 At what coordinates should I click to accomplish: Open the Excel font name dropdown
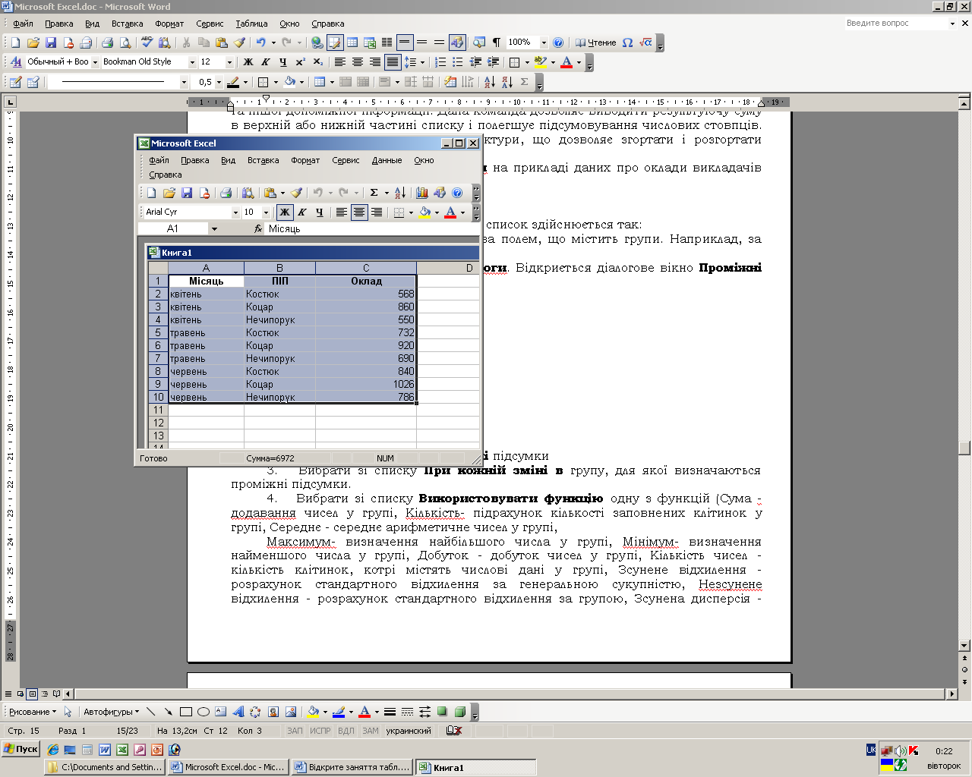point(235,212)
